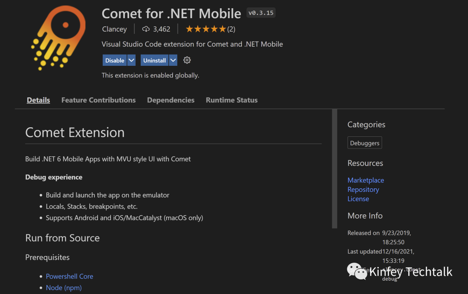Expand the Disable dropdown arrow
This screenshot has width=468, height=294.
point(131,60)
